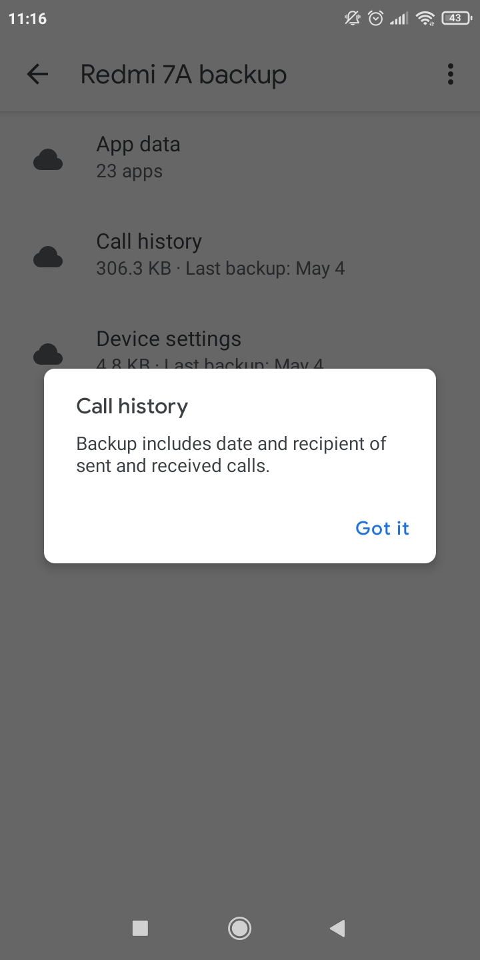480x960 pixels.
Task: Tap the Got it button
Action: tap(382, 528)
